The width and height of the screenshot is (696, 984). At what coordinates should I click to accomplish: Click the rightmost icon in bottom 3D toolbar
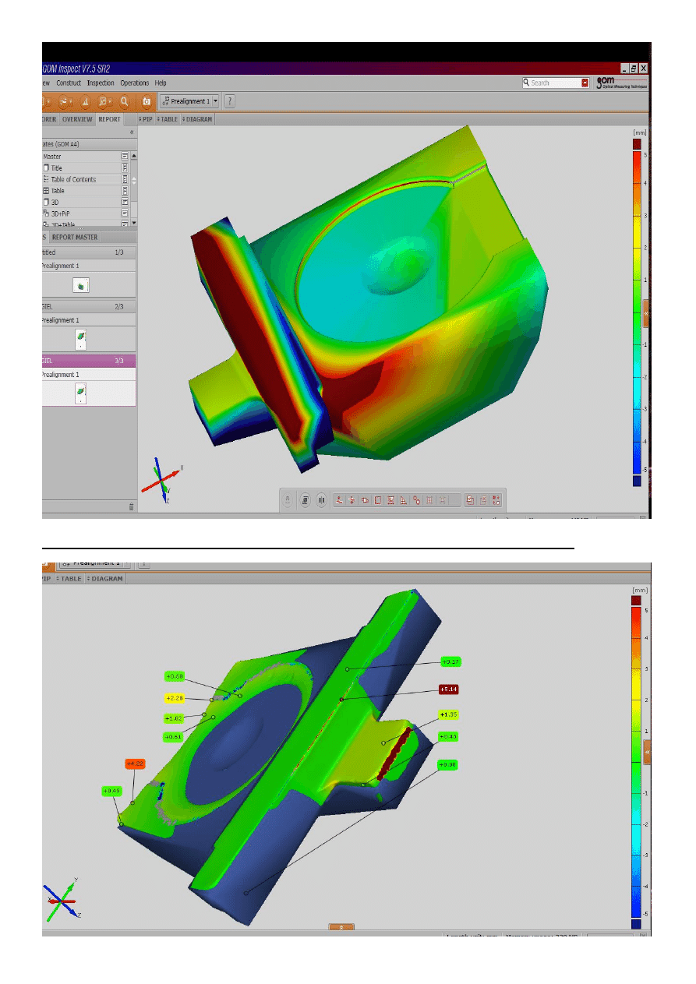[496, 500]
